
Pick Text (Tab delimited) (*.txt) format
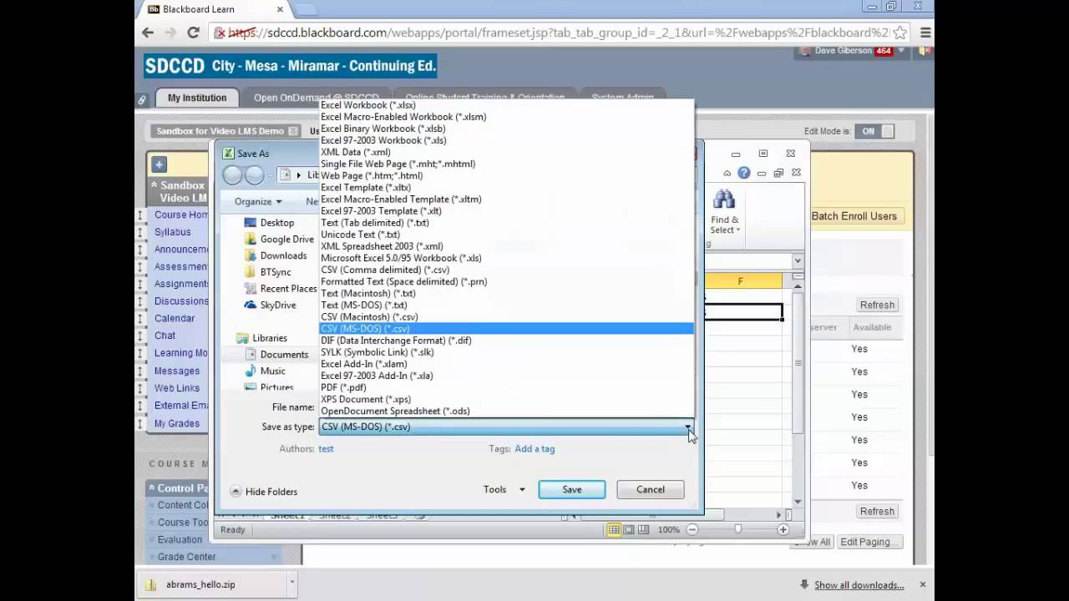point(506,223)
